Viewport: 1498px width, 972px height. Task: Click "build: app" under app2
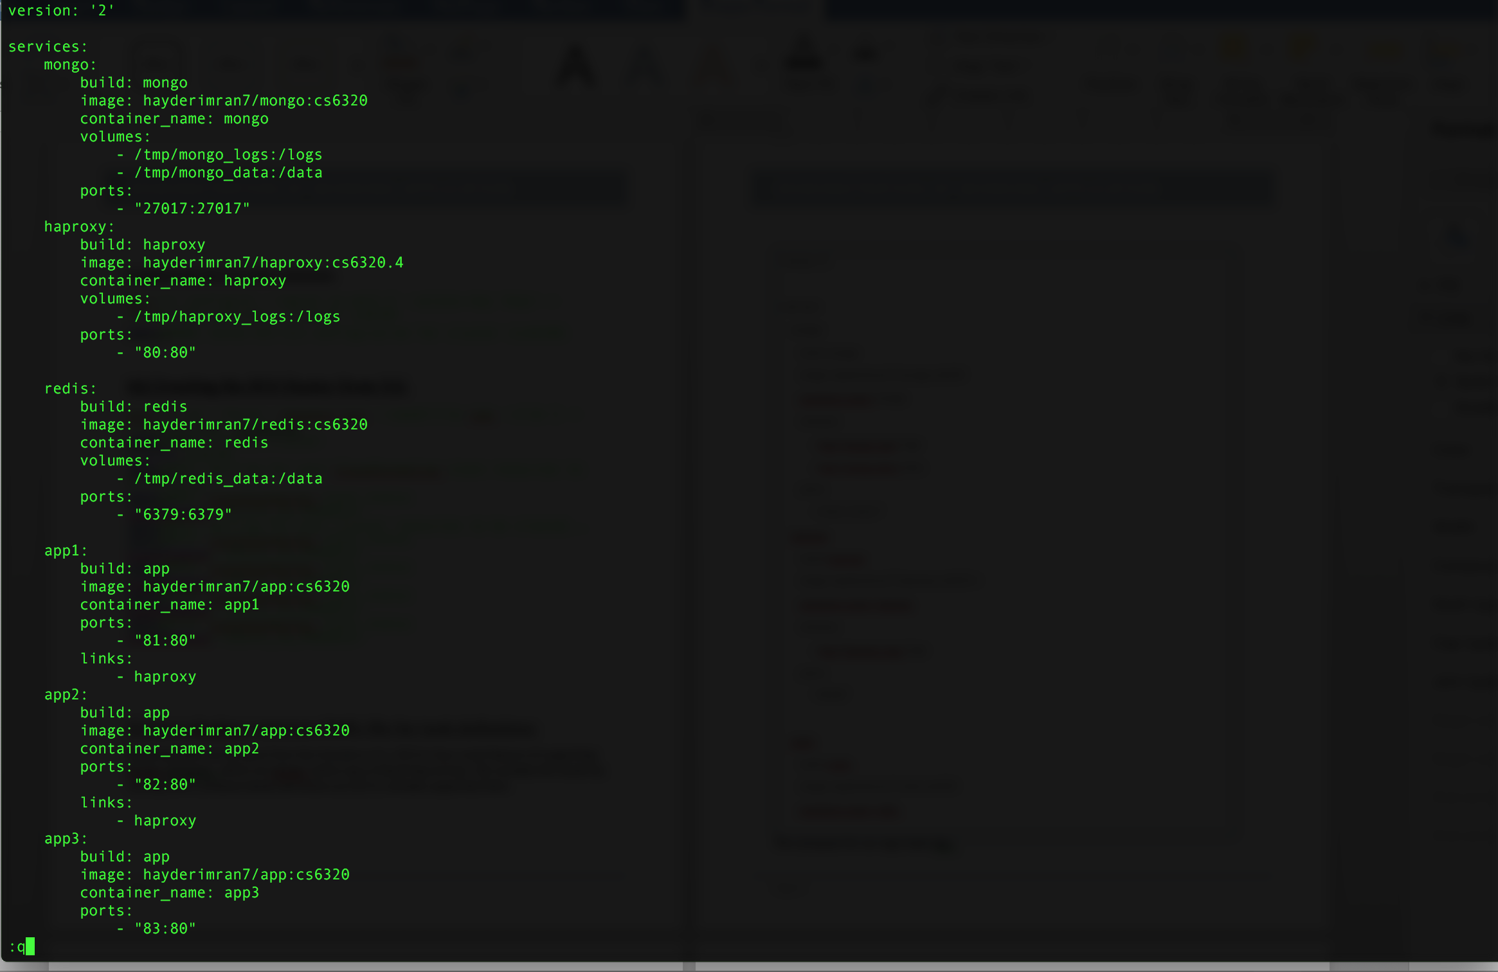(x=125, y=712)
